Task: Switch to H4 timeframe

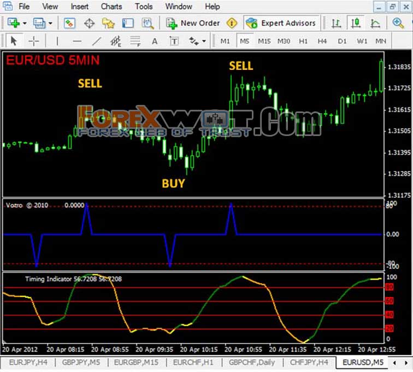Action: tap(322, 41)
